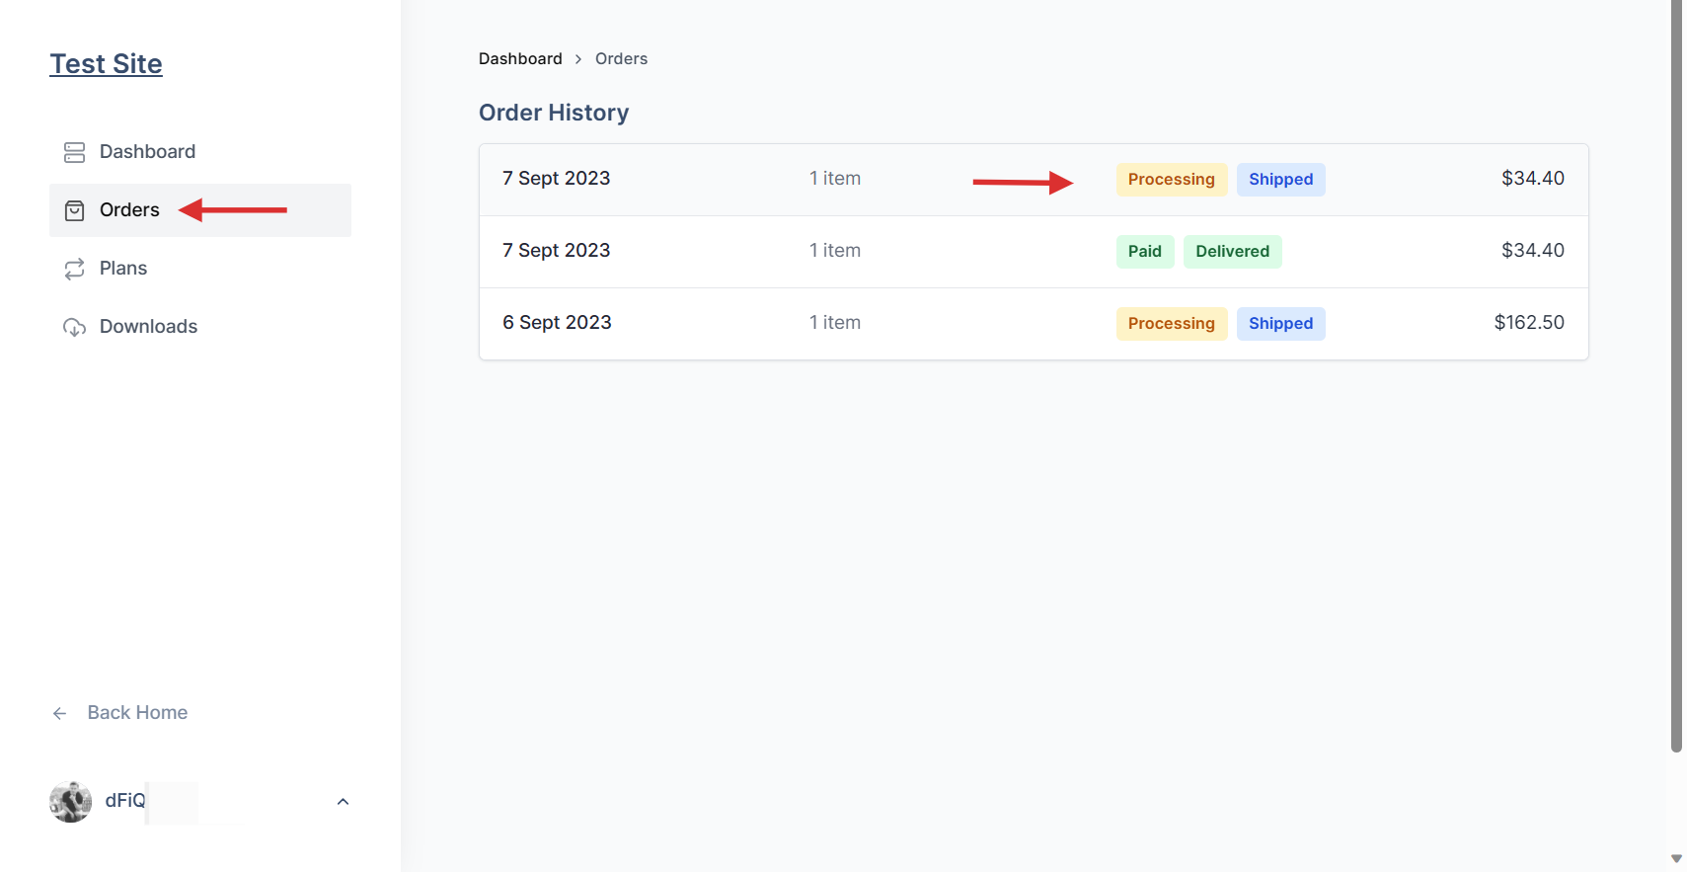Click the Paid status badge
This screenshot has height=872, width=1687.
point(1144,252)
